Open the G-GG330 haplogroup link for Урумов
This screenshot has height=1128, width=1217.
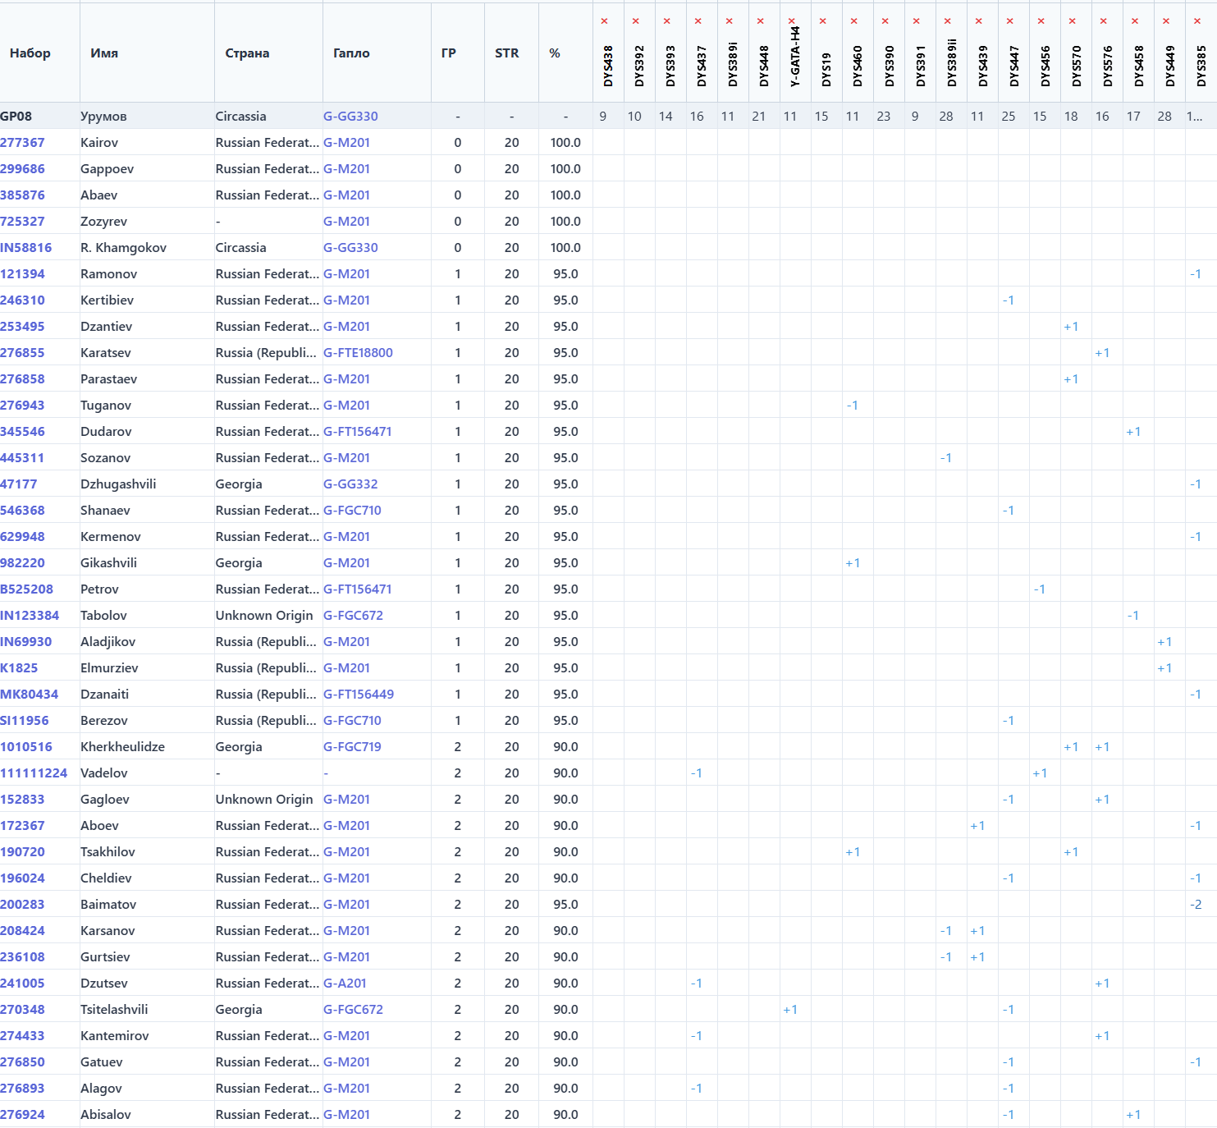pyautogui.click(x=350, y=117)
